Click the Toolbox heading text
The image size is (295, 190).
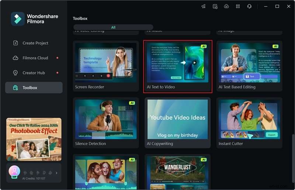click(80, 18)
